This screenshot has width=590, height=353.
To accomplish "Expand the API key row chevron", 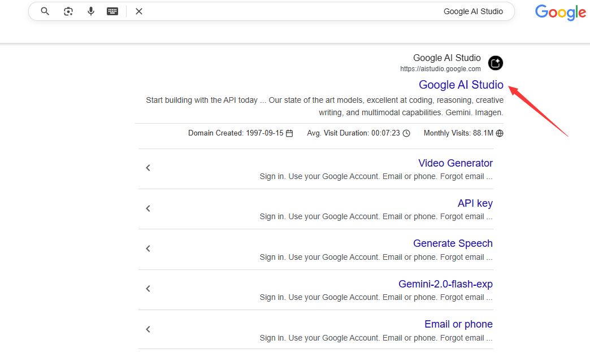I will (148, 208).
